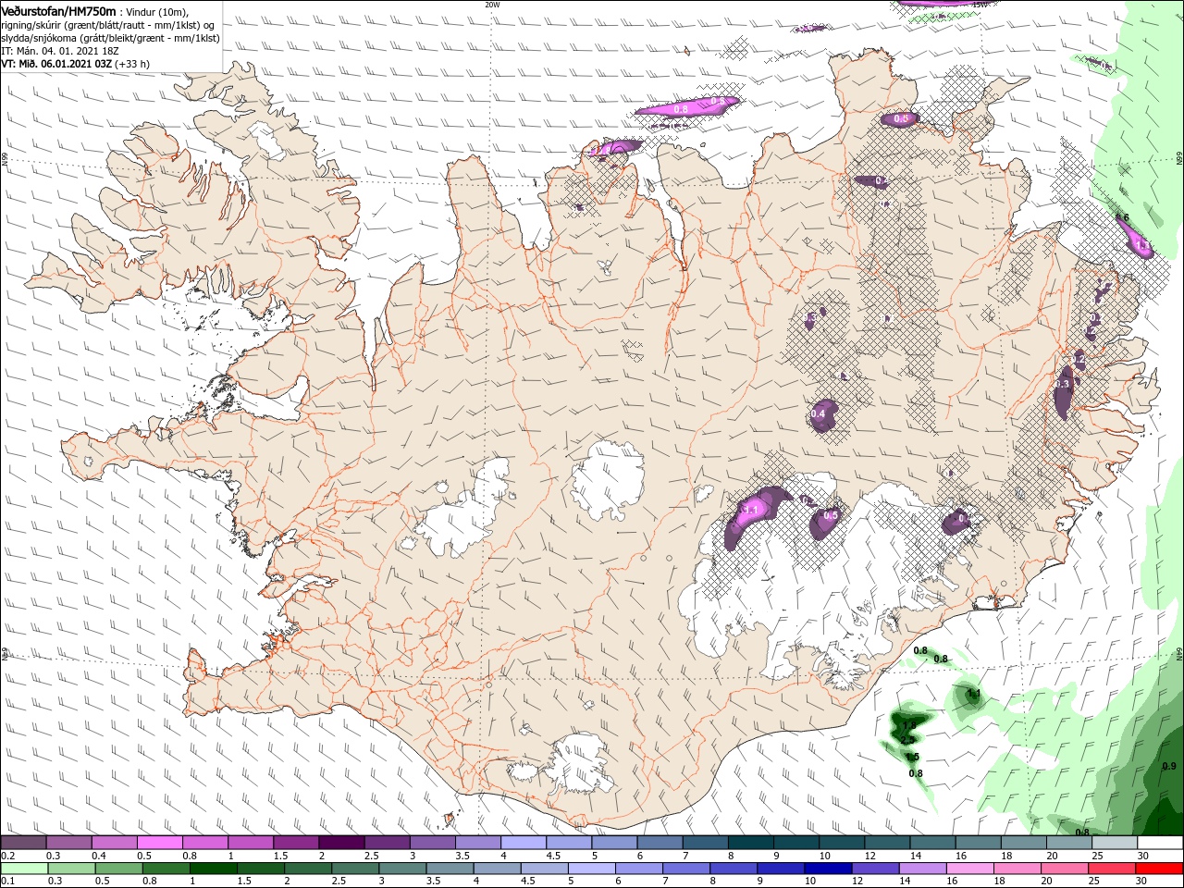Click the Veðurstofan/HM750m title text
Screen dimensions: 1184x888
tap(58, 10)
